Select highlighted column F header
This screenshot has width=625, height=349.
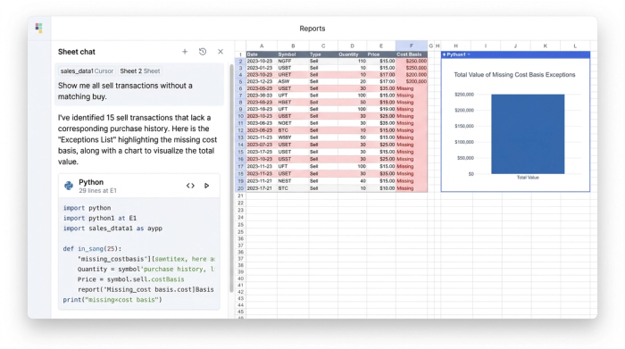tap(412, 46)
